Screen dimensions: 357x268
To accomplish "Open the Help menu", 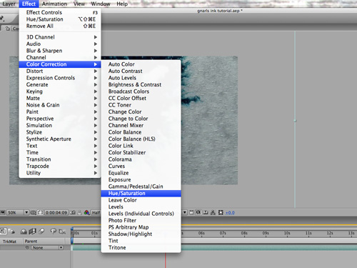I will [x=122, y=4].
